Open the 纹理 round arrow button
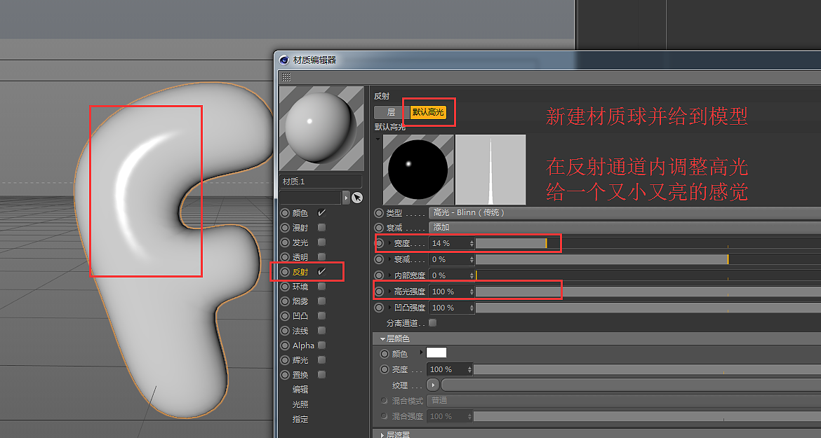Screen dimensions: 821x438 [433, 385]
